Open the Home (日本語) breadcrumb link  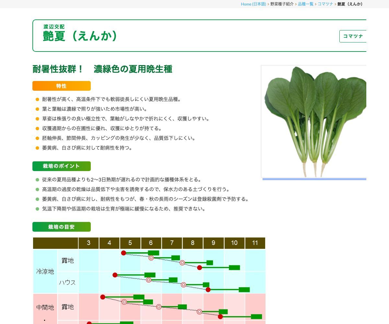click(253, 4)
